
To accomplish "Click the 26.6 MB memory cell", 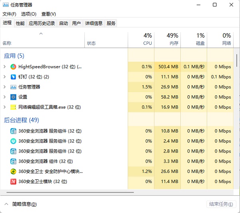I will coord(168,171).
